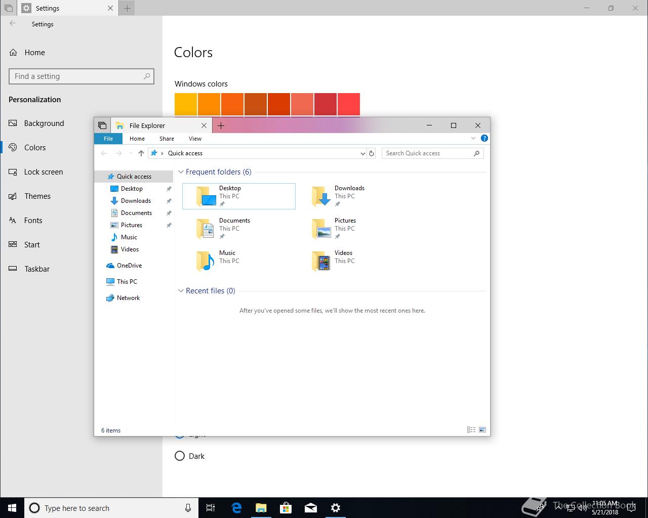Open Pictures folder in Frequent folders

(x=354, y=229)
